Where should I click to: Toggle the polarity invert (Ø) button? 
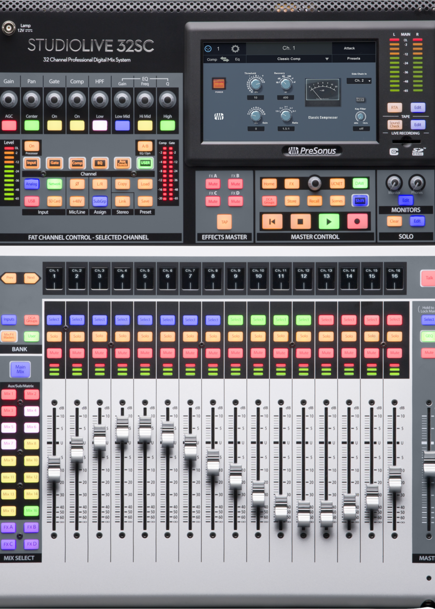(77, 184)
